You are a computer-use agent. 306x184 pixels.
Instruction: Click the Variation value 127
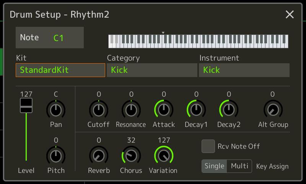pyautogui.click(x=164, y=140)
